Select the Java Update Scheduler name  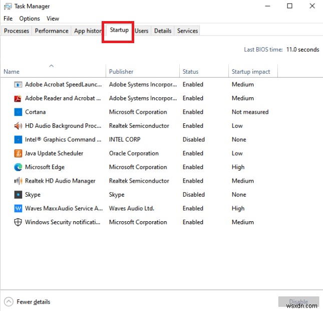(54, 153)
